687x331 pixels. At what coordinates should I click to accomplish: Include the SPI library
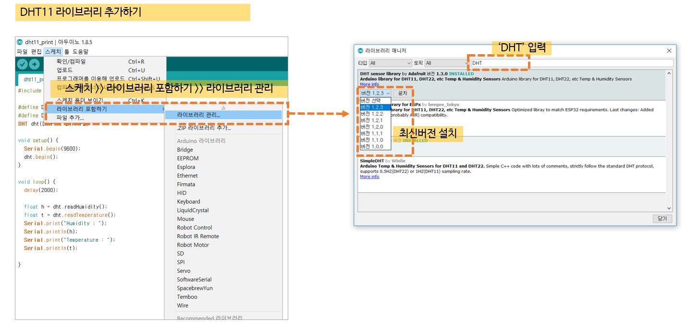(181, 262)
